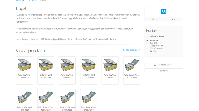Open Svita Smoke Vent 1200x1200 thumbnail

pyautogui.click(x=24, y=97)
